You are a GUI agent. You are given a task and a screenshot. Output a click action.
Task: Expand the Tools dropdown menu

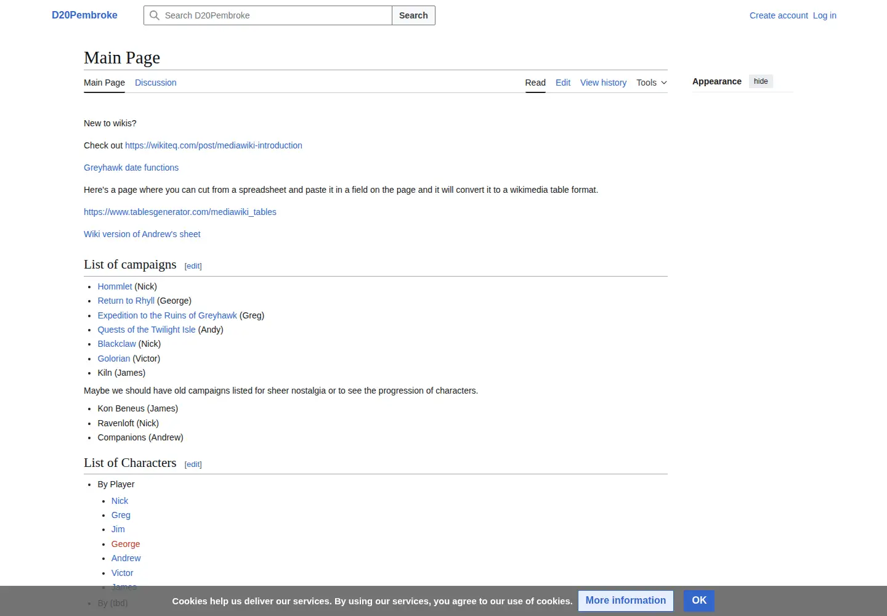coord(652,83)
